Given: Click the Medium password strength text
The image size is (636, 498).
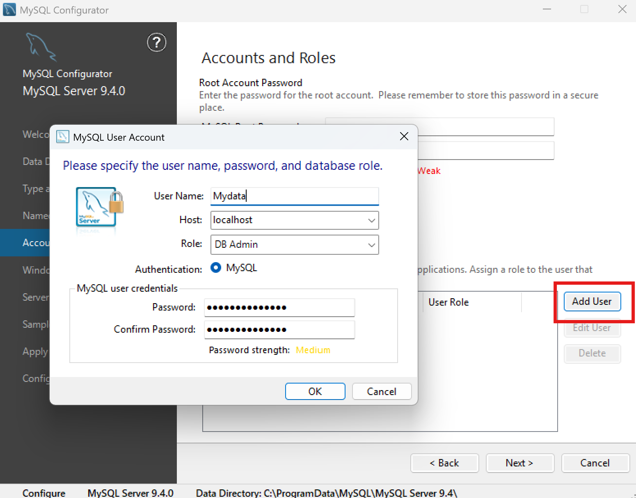Looking at the screenshot, I should point(313,350).
